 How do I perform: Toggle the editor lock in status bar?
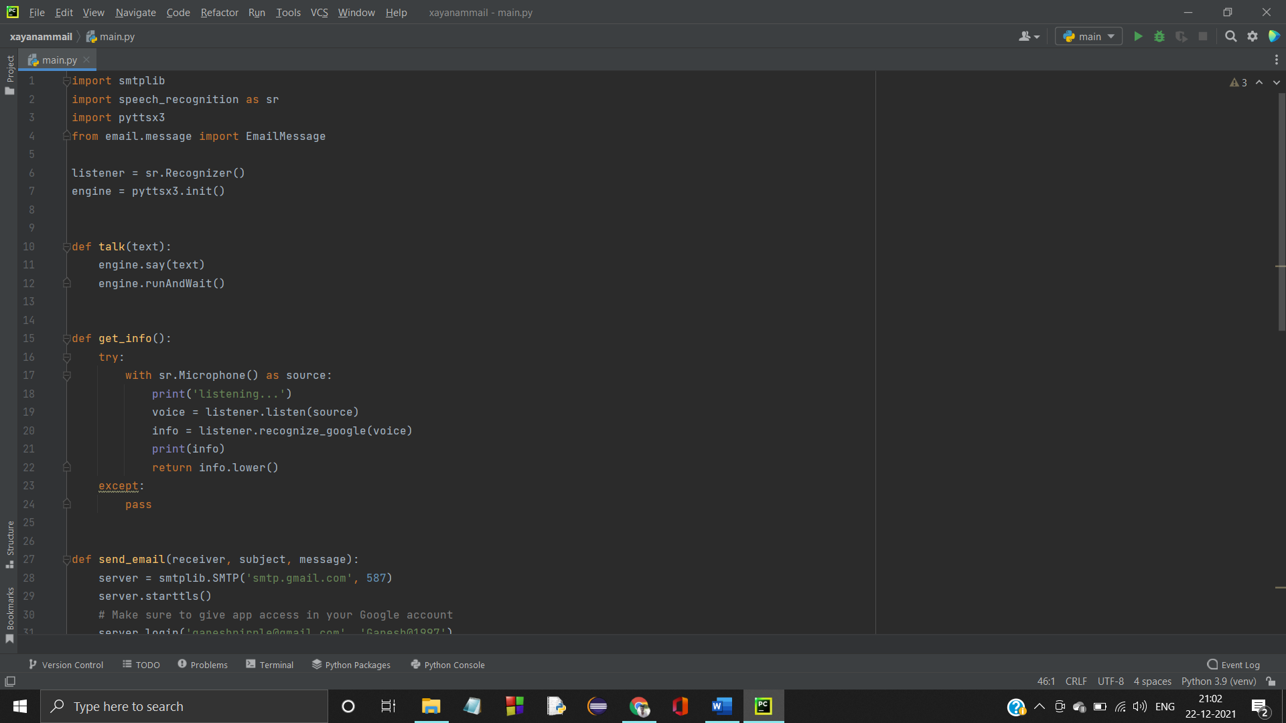pos(1271,681)
